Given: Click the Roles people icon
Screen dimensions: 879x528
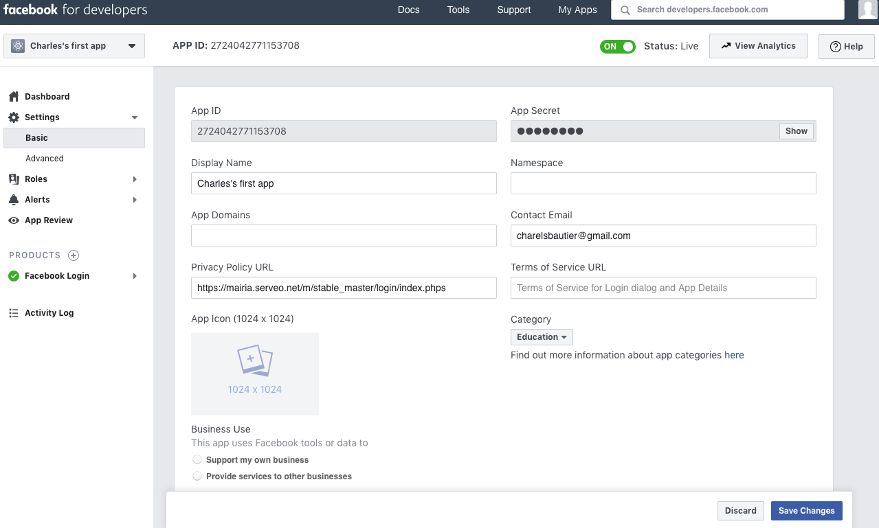Looking at the screenshot, I should (14, 179).
